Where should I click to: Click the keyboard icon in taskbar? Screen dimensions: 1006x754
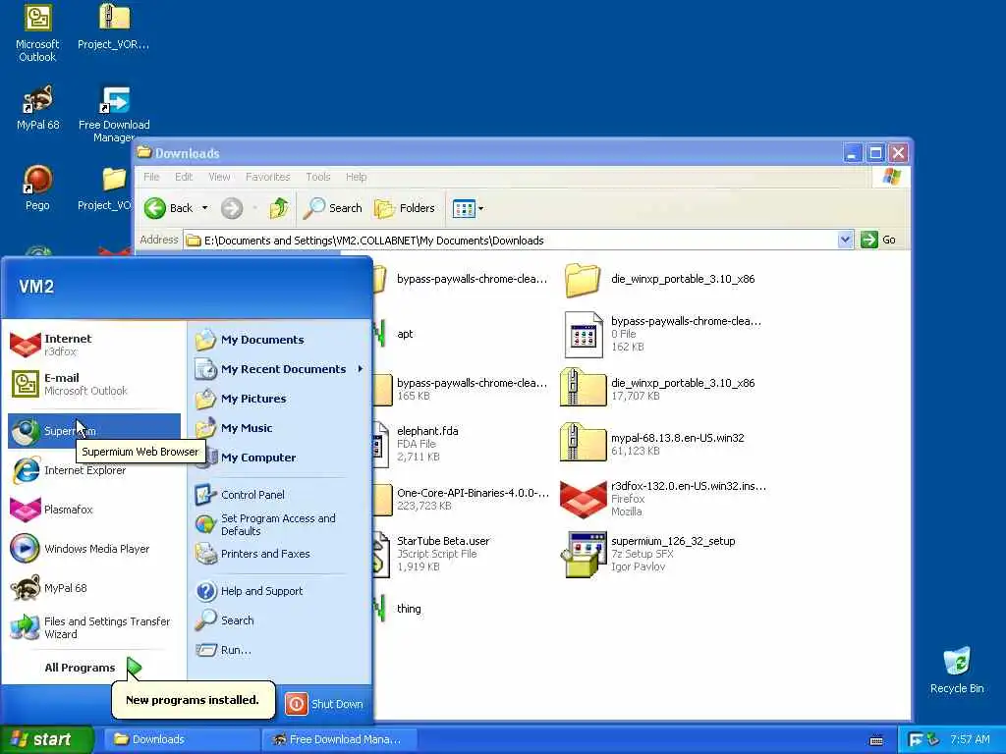(x=875, y=740)
